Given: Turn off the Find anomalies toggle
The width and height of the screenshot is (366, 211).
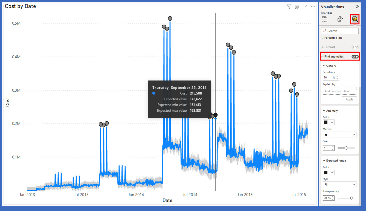Looking at the screenshot, I should click(355, 57).
